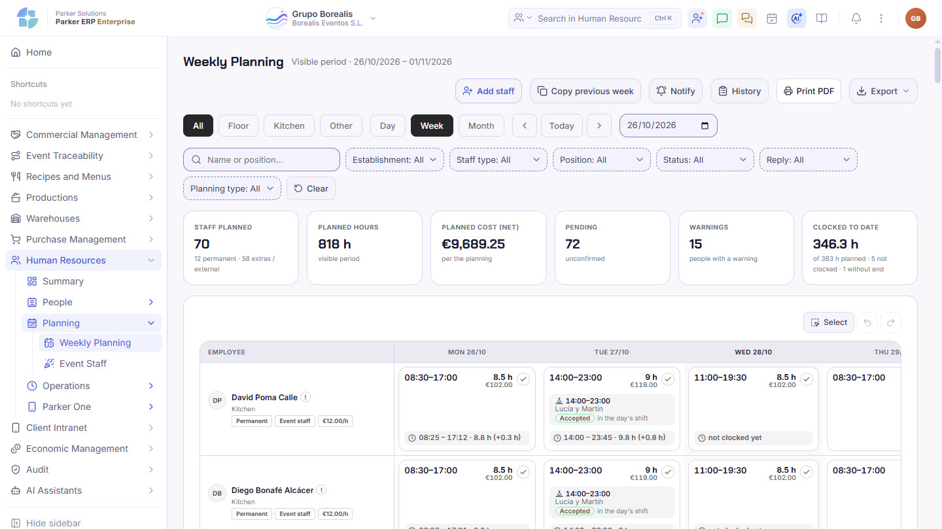Launch the AI assistant icon

tap(797, 18)
